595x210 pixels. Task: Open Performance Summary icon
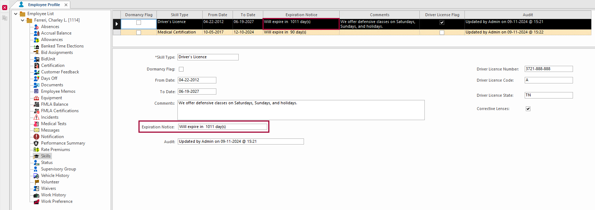tap(36, 143)
